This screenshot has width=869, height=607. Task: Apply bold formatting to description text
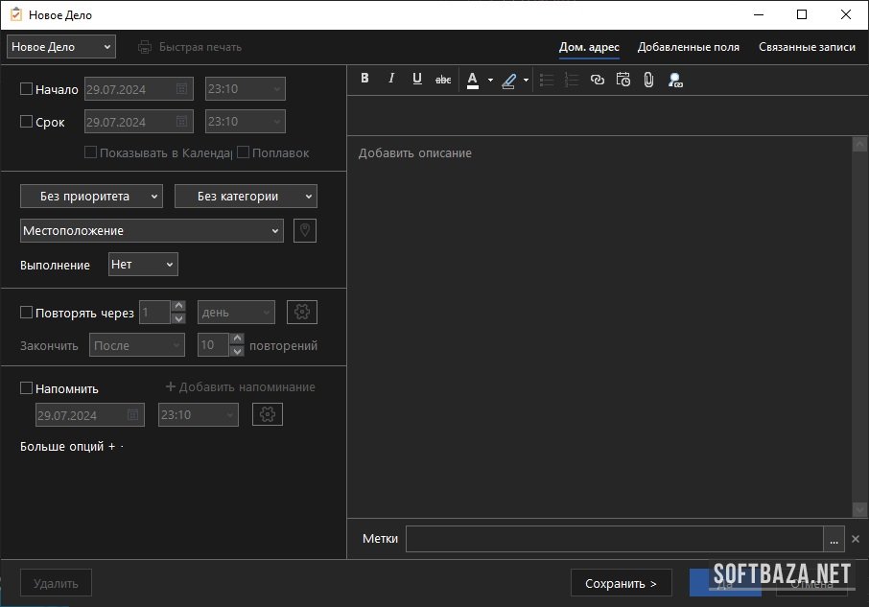(364, 80)
